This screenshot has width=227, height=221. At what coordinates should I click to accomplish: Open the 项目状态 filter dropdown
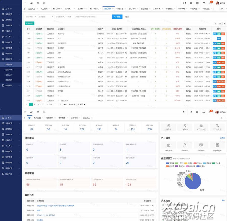(x=30, y=17)
